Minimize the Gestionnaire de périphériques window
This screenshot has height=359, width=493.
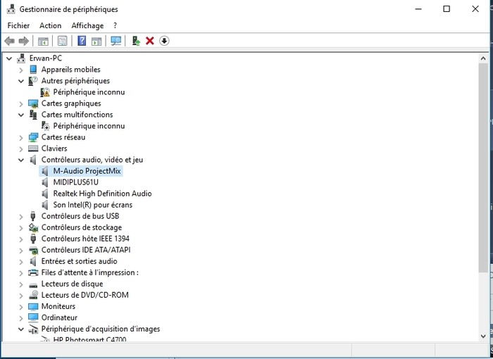click(x=418, y=9)
